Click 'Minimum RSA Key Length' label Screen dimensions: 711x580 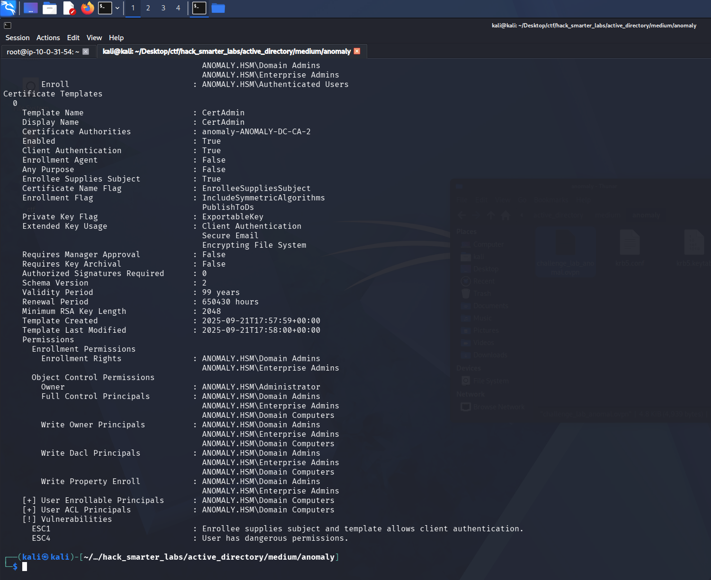(74, 311)
